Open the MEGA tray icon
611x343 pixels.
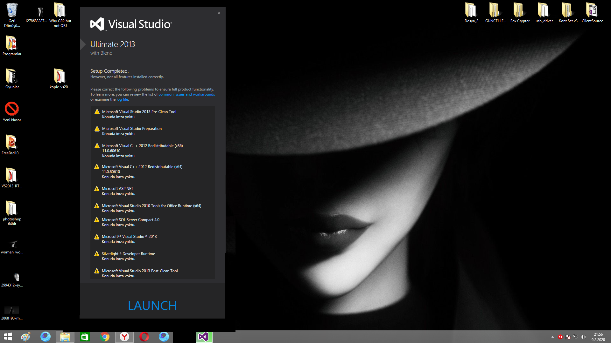tap(560, 337)
